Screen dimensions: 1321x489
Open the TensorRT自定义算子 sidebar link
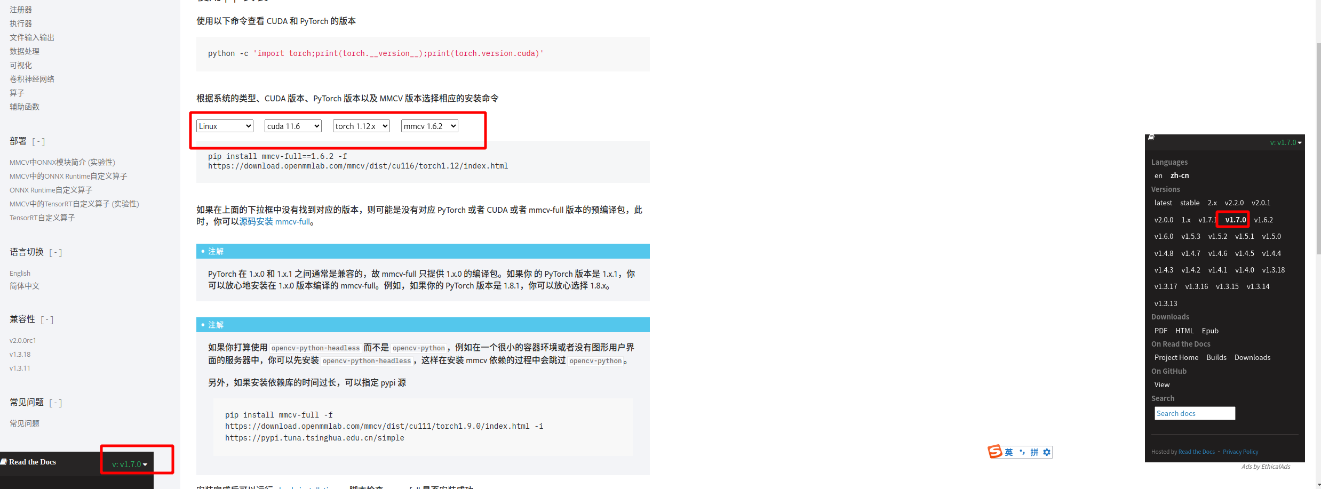(42, 218)
